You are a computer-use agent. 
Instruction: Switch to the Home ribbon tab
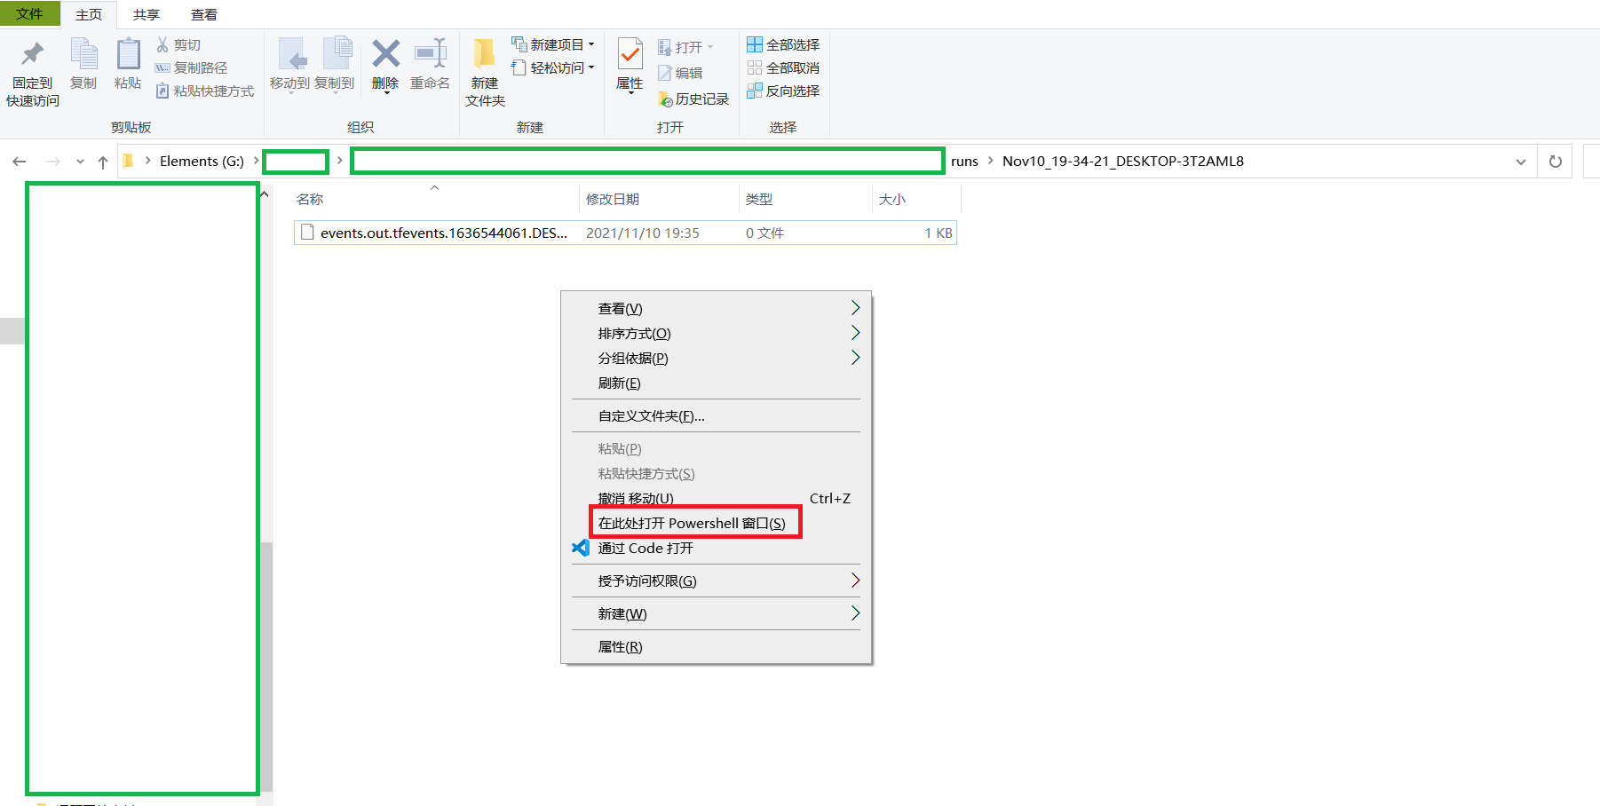(89, 14)
